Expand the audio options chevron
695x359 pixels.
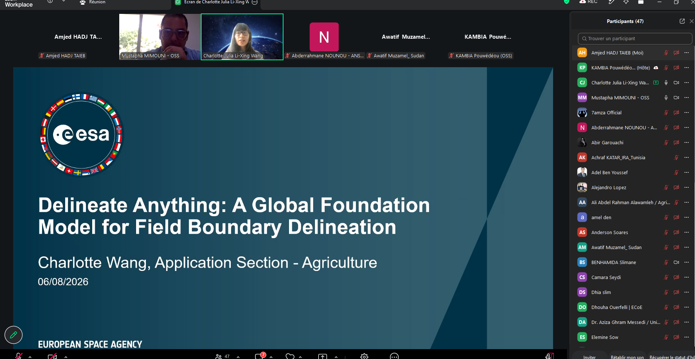[30, 357]
